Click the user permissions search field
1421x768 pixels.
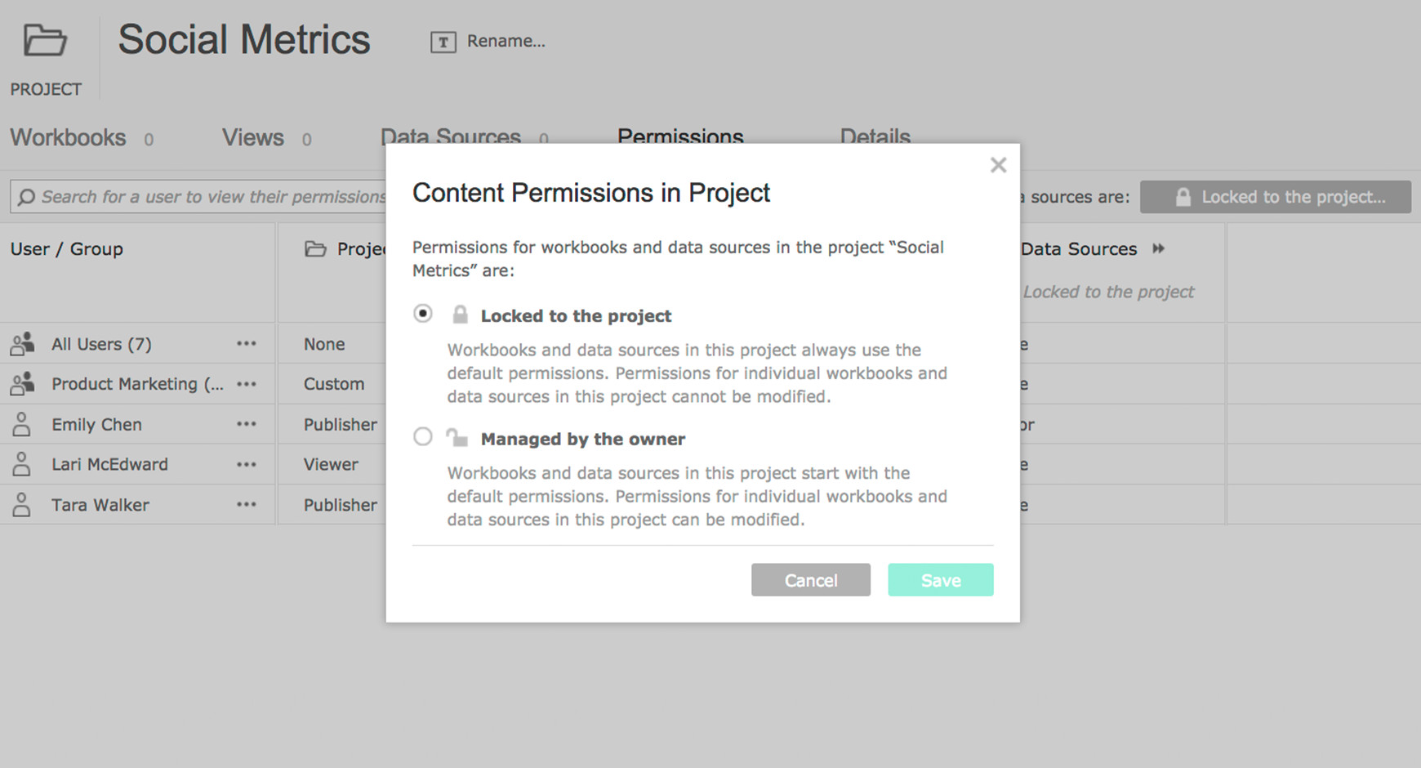tap(198, 197)
